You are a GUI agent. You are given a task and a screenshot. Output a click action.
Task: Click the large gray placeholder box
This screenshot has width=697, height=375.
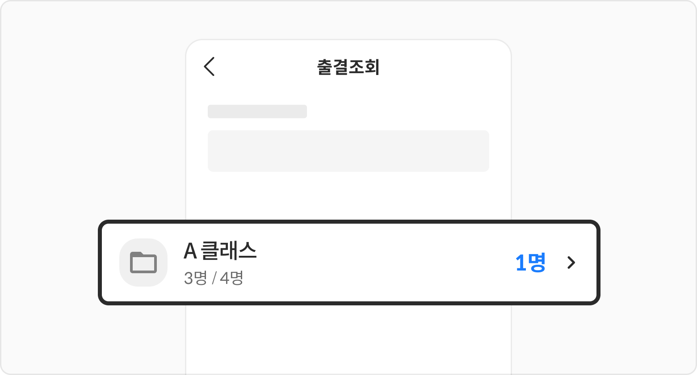click(348, 151)
